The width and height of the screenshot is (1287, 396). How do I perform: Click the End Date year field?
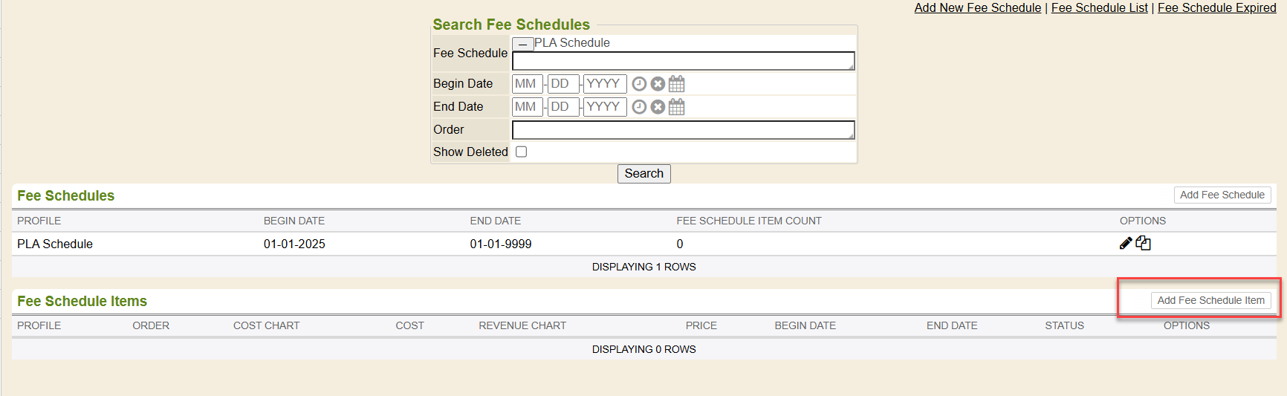604,107
